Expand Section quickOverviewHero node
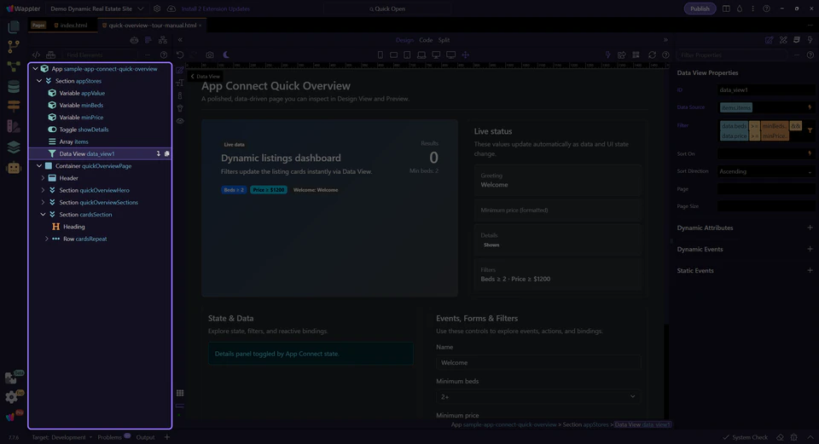Screen dimensions: 819x444 [x=44, y=190]
